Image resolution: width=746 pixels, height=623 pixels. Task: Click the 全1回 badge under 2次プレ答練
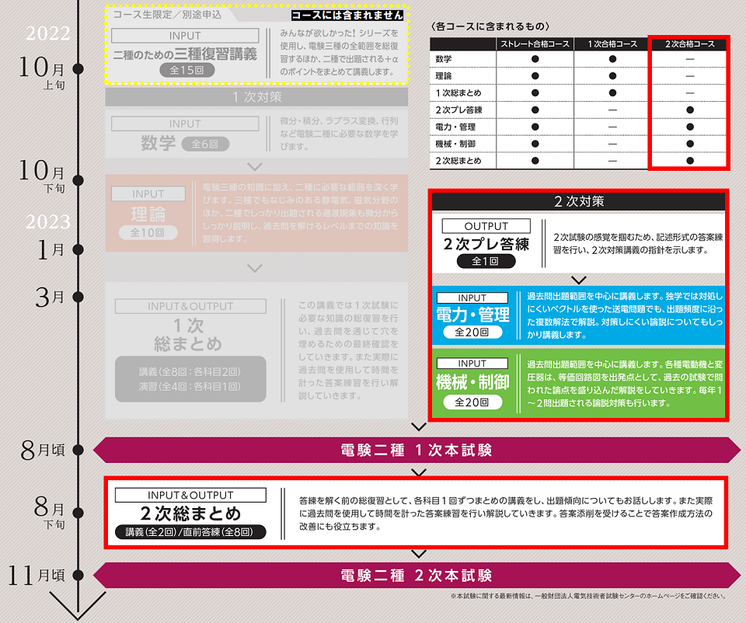[x=486, y=261]
